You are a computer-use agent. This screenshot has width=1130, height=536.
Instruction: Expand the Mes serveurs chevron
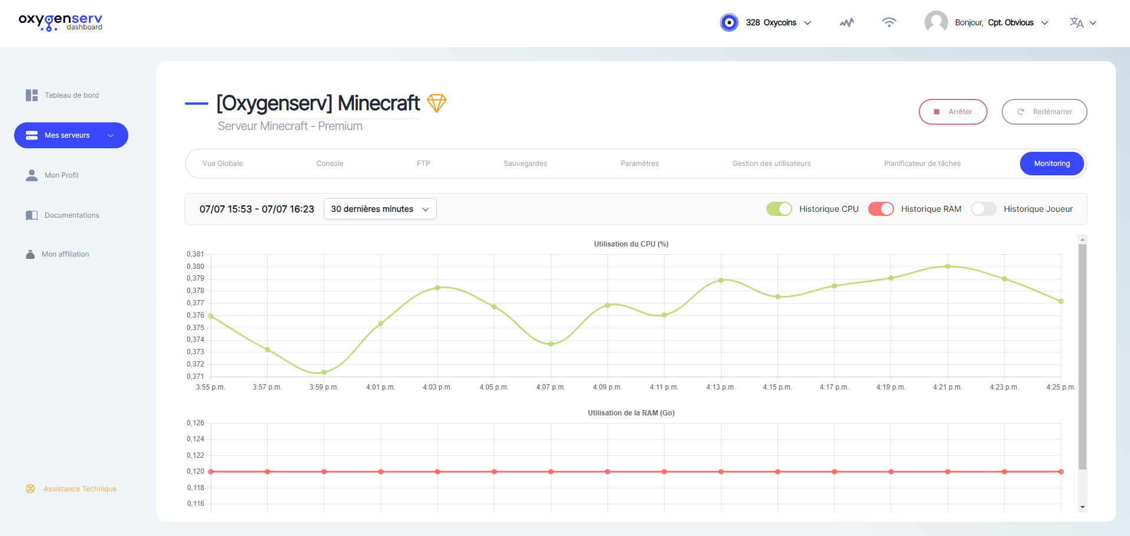coord(111,135)
